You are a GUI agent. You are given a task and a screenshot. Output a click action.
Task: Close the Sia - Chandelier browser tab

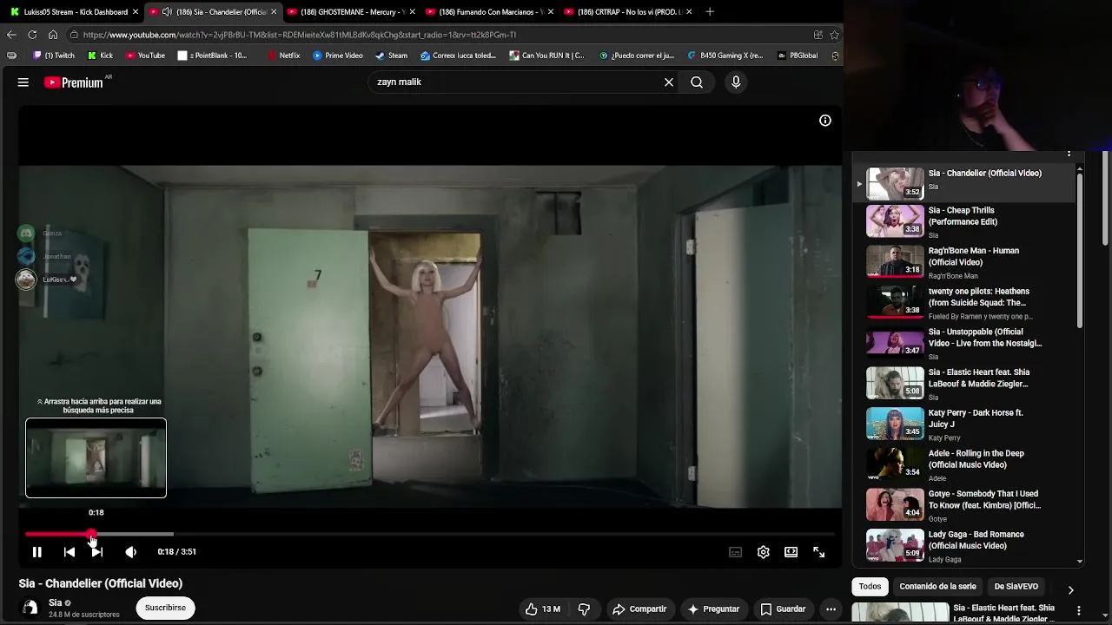point(274,12)
